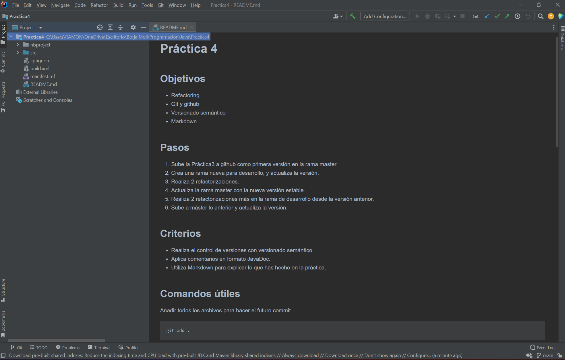This screenshot has width=565, height=360.
Task: Click Don't show again in the status bar message
Action: pos(383,355)
